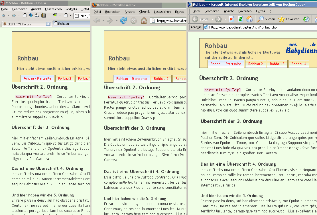Click the Internet Explorer title bar icon
317x215 pixels.
pyautogui.click(x=190, y=5)
